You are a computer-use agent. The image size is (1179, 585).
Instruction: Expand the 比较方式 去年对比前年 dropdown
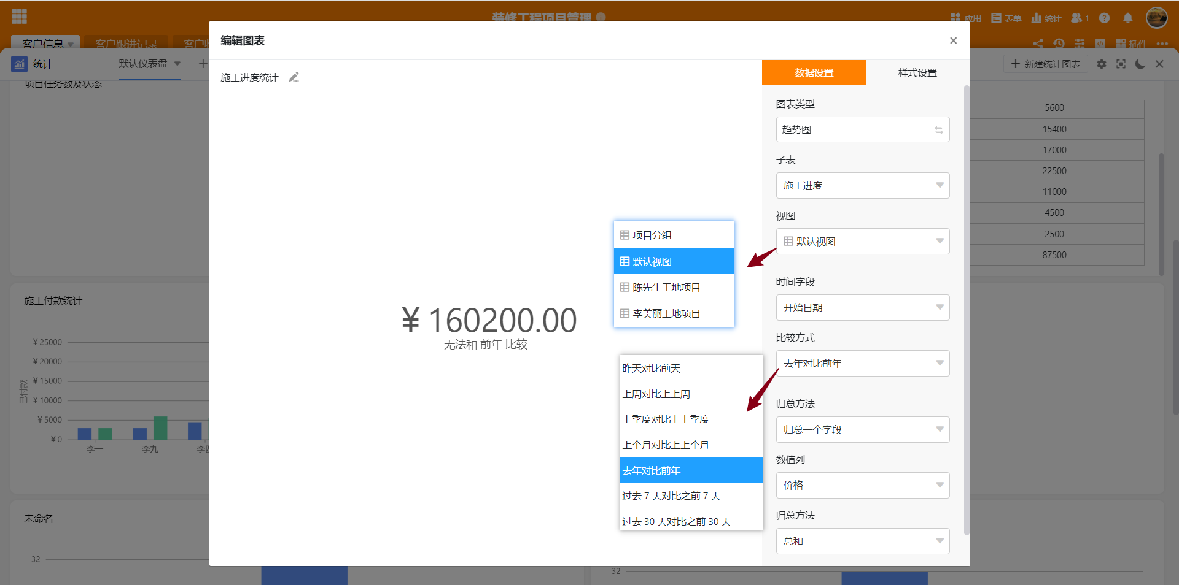coord(863,363)
